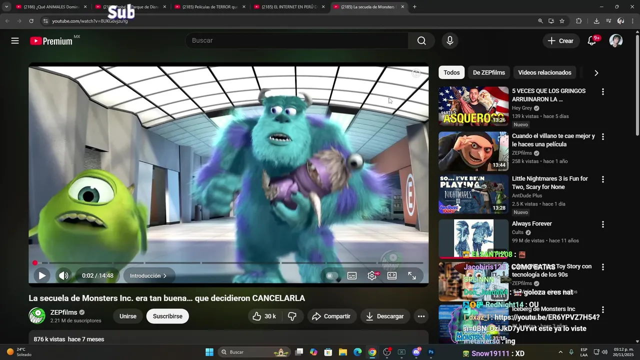Open Little Nightmares 3 video title
The height and width of the screenshot is (360, 640).
[x=550, y=182]
